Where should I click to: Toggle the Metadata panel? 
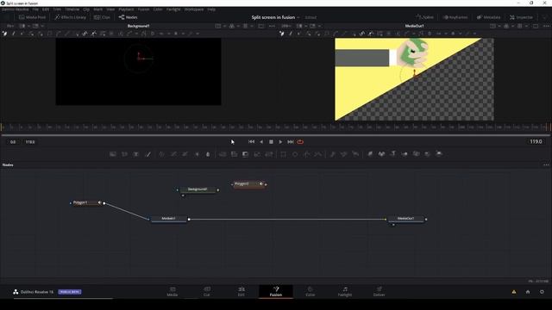(489, 17)
